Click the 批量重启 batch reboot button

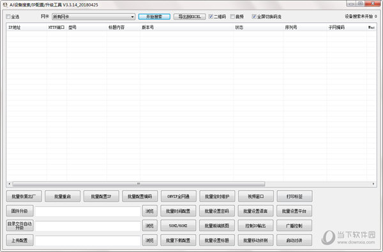(63, 196)
